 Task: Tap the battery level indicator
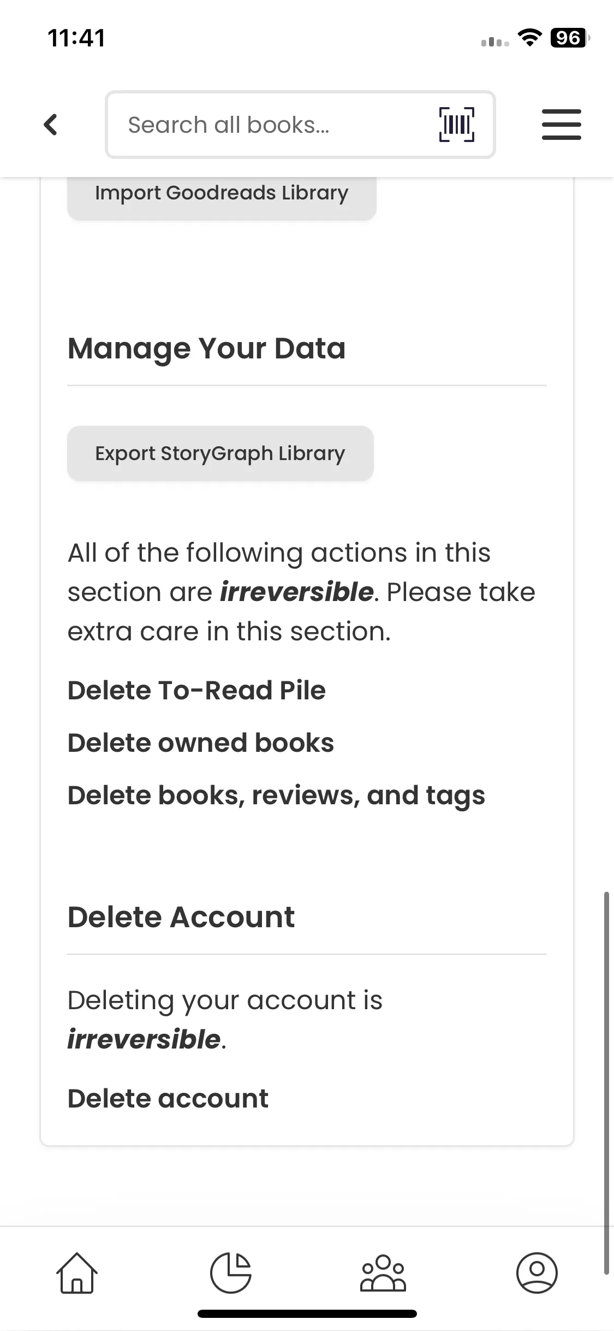(570, 38)
